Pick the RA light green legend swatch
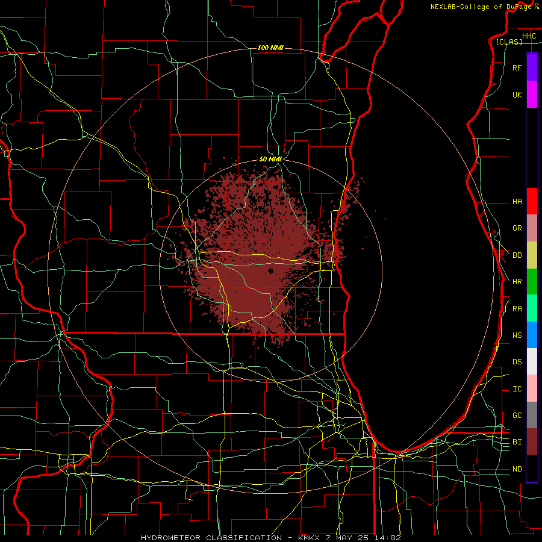 tap(532, 308)
